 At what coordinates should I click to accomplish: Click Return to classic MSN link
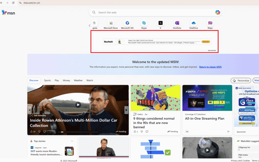click(210, 67)
